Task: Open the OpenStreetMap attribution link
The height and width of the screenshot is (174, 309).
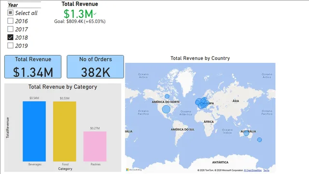Action: 253,170
